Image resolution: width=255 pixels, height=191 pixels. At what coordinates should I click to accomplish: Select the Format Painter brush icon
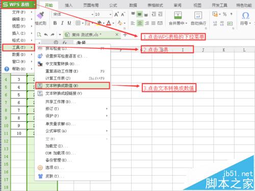point(40,15)
